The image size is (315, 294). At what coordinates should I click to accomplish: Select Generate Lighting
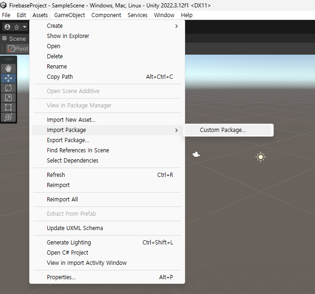107,243
